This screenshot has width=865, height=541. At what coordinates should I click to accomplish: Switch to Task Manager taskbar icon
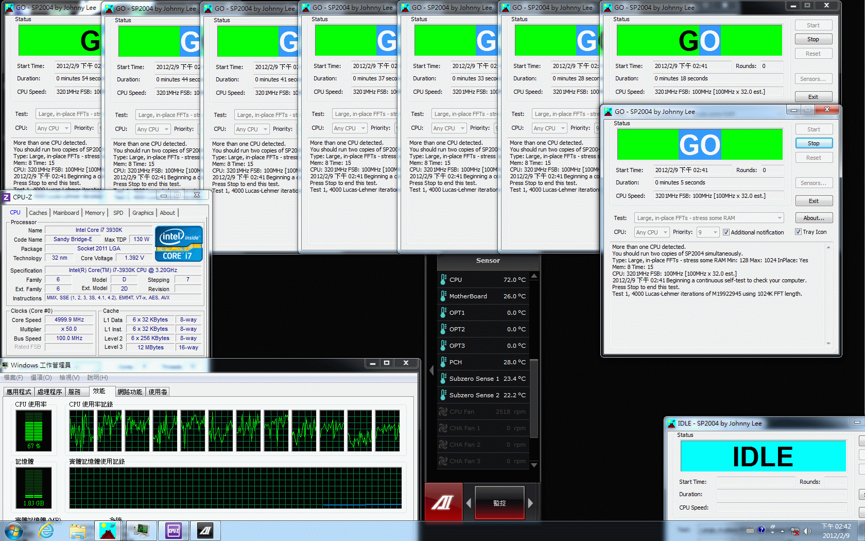click(141, 531)
